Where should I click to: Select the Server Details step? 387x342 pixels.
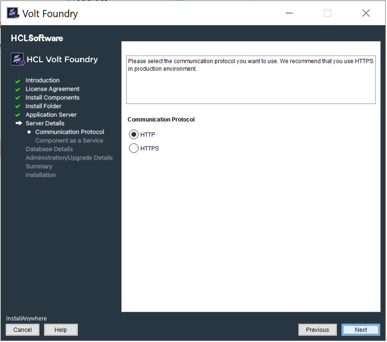pyautogui.click(x=45, y=123)
